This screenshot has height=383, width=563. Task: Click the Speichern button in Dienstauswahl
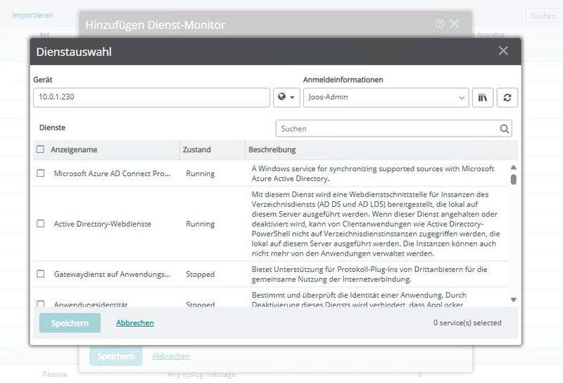[x=70, y=322]
